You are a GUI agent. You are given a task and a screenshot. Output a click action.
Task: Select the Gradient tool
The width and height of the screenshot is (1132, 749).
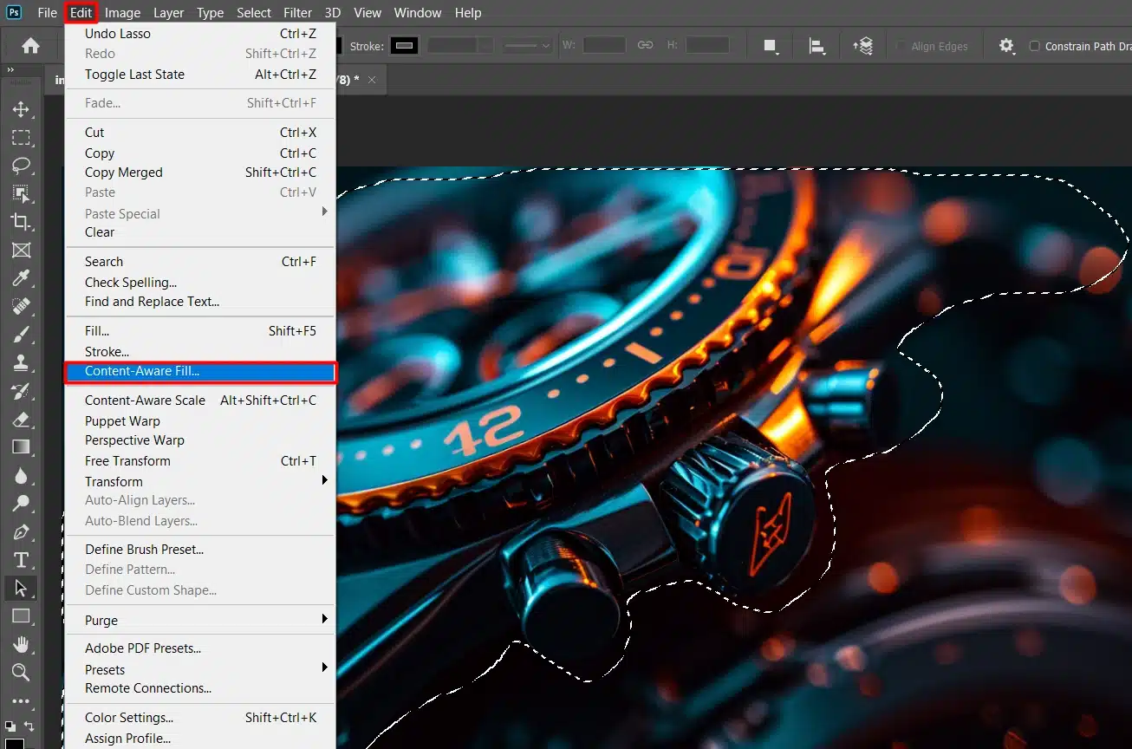pos(21,447)
